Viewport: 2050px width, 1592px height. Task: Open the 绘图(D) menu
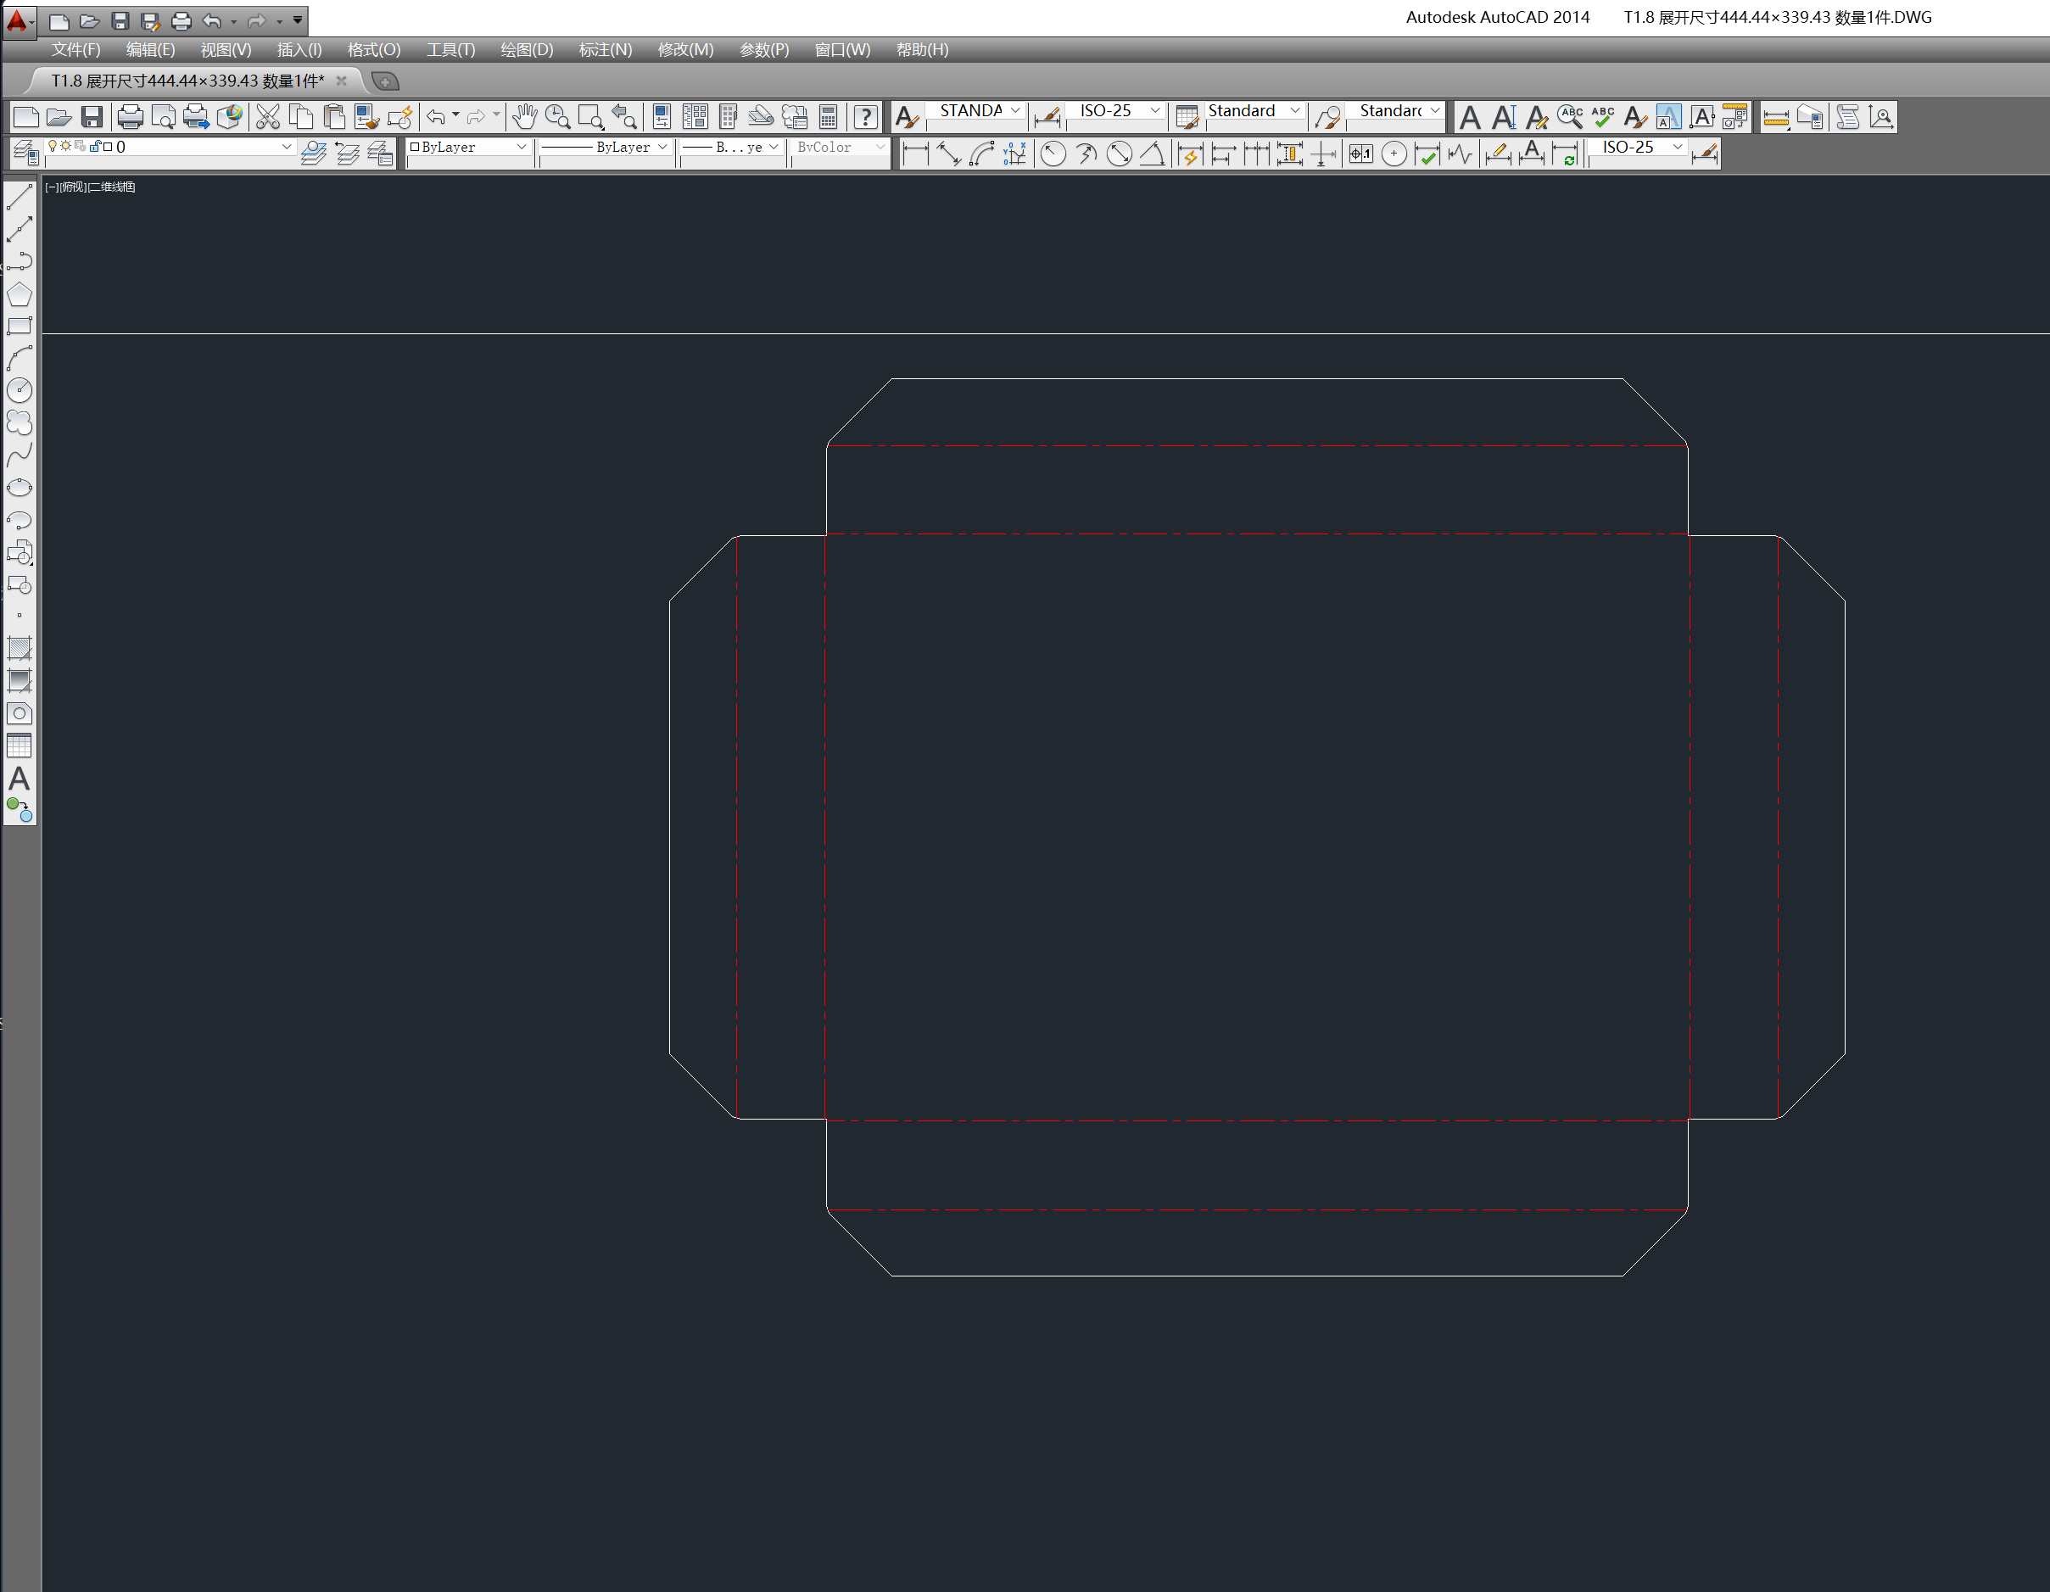point(527,50)
